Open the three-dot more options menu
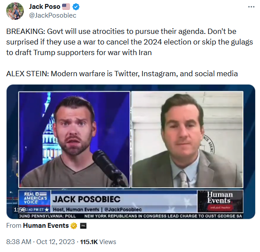This screenshot has width=260, height=252. (251, 7)
